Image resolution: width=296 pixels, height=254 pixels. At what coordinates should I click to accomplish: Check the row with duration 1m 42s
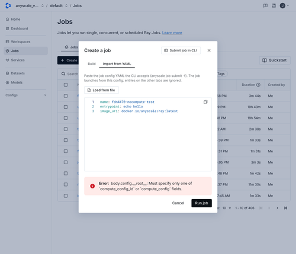click(66, 173)
